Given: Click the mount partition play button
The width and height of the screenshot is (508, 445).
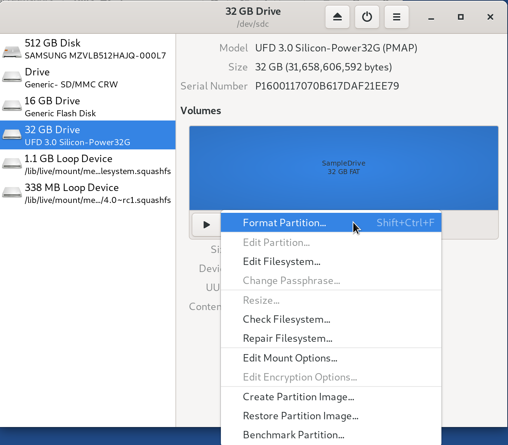Looking at the screenshot, I should (206, 225).
